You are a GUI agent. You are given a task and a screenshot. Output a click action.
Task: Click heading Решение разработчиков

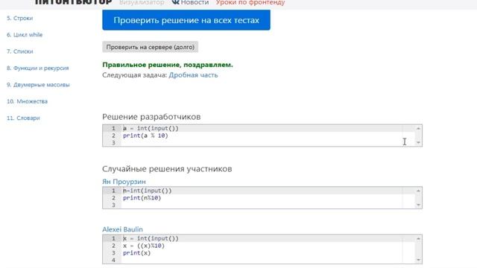(151, 117)
